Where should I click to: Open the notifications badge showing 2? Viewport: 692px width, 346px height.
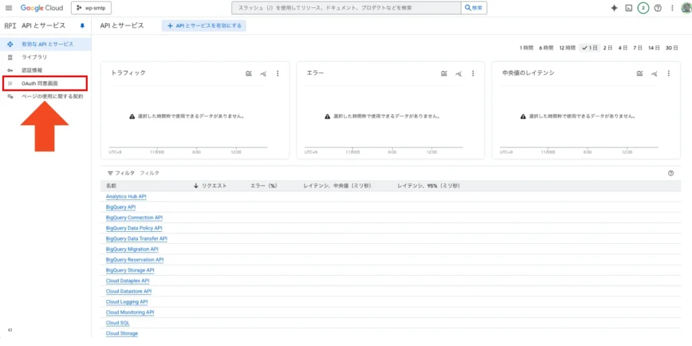(643, 8)
